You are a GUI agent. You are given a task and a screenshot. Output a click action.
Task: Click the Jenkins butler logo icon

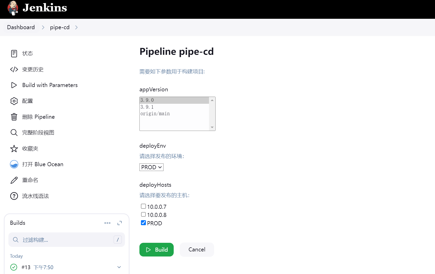coord(13,8)
